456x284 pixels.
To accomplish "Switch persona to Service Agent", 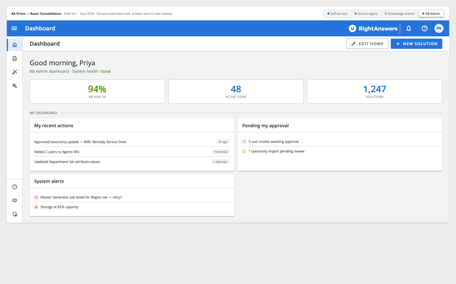I will pos(366,14).
